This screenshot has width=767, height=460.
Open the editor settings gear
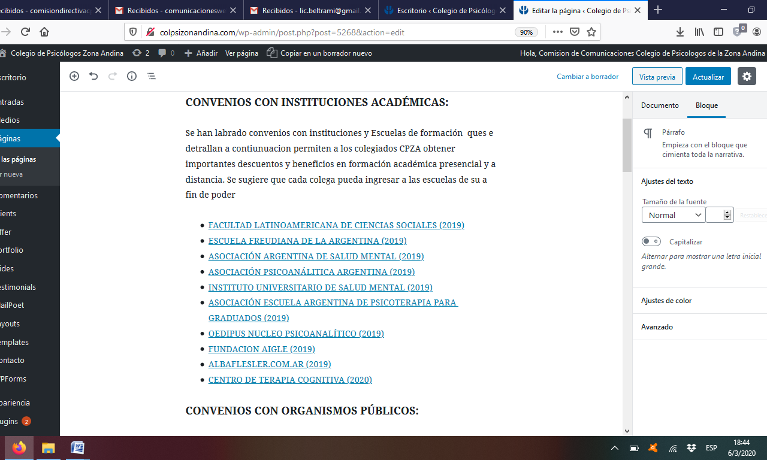[747, 77]
